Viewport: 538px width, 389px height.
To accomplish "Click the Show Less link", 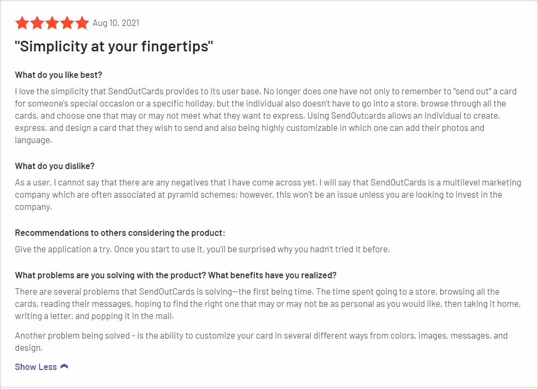I will click(36, 367).
